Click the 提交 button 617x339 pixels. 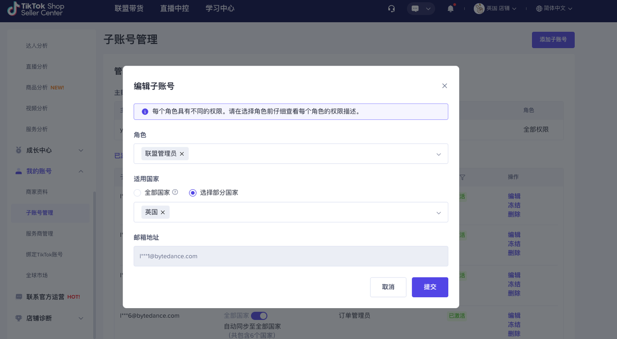(x=429, y=287)
